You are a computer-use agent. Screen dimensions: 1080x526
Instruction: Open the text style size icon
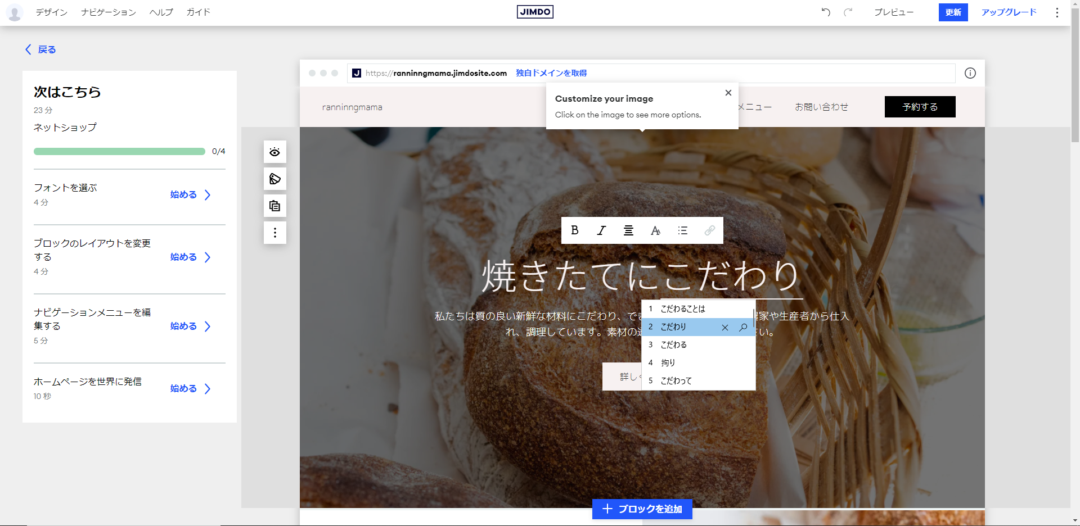(655, 230)
